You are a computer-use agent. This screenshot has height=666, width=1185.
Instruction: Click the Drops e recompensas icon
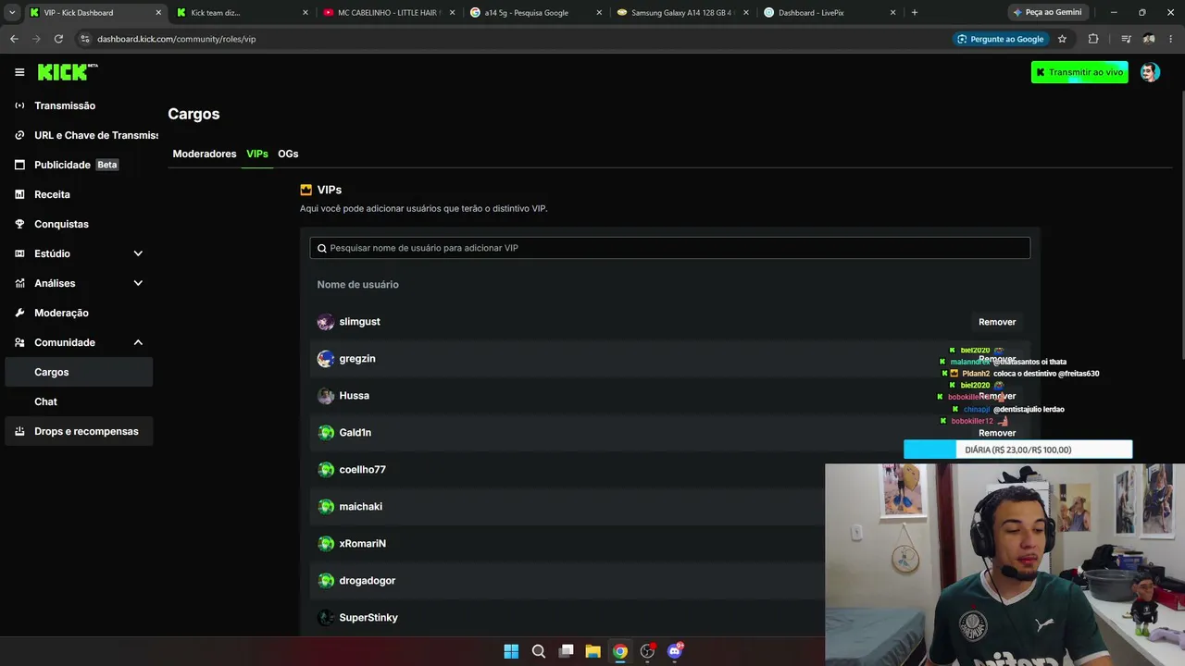(19, 431)
